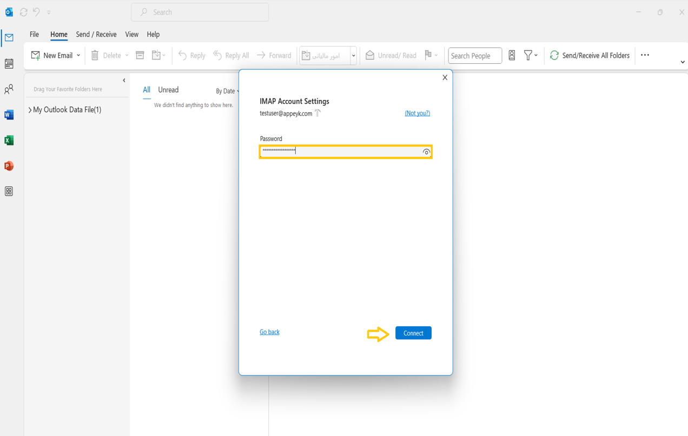Launch Word from the sidebar
Screen dimensions: 688x436
9,115
